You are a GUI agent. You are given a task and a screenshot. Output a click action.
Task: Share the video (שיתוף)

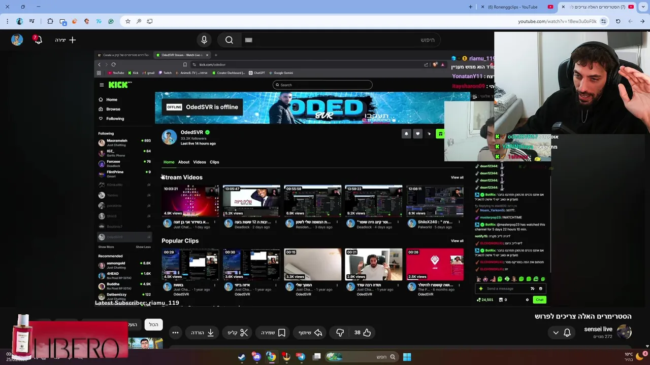pyautogui.click(x=310, y=333)
